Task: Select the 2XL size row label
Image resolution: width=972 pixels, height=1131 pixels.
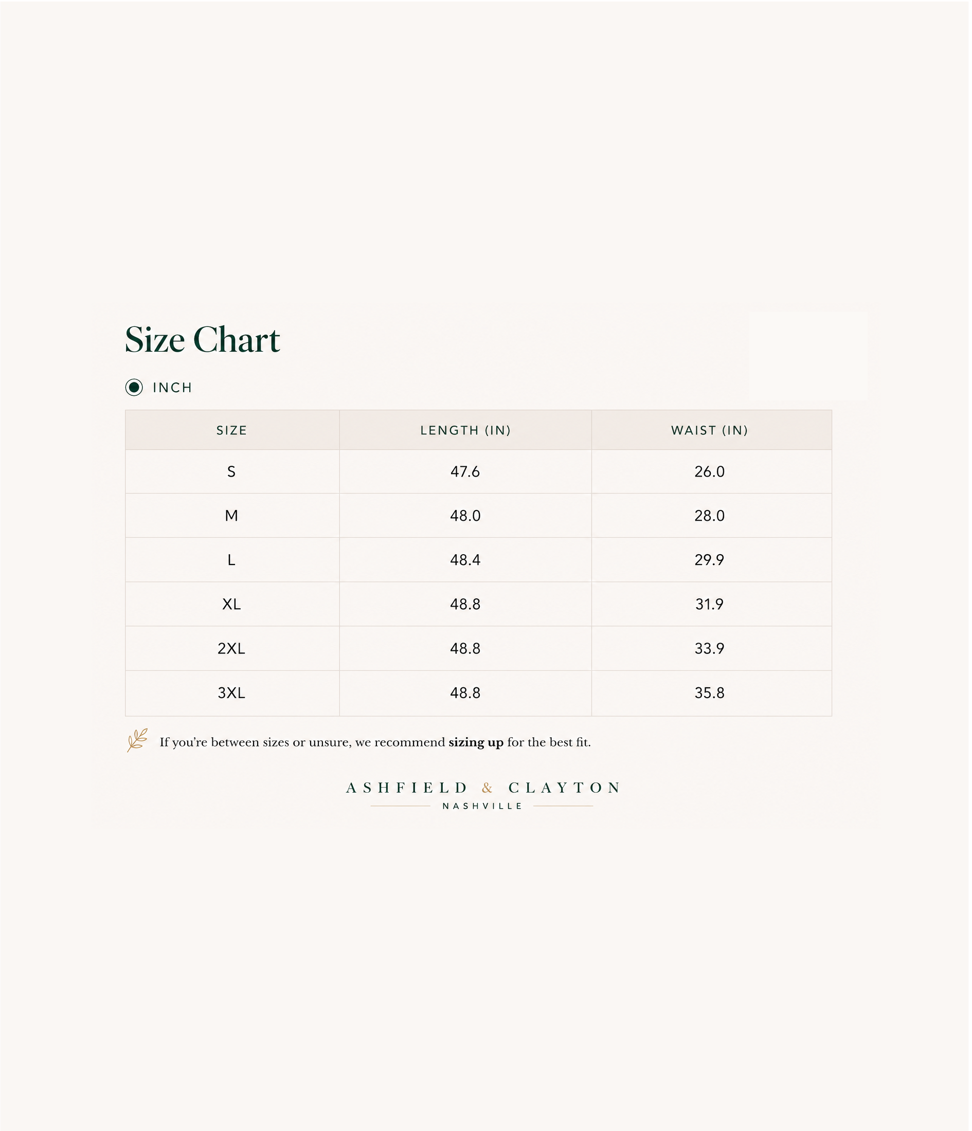Action: (x=231, y=648)
